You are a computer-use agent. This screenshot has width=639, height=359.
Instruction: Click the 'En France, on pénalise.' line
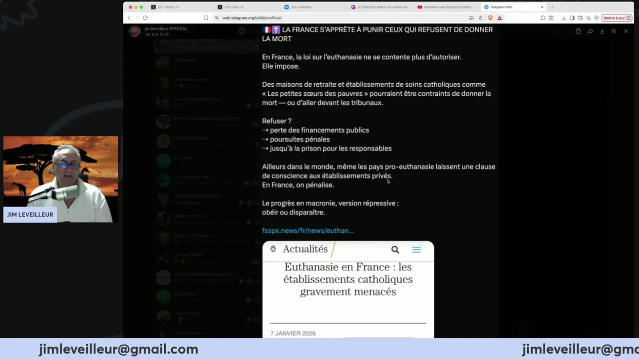coord(298,185)
